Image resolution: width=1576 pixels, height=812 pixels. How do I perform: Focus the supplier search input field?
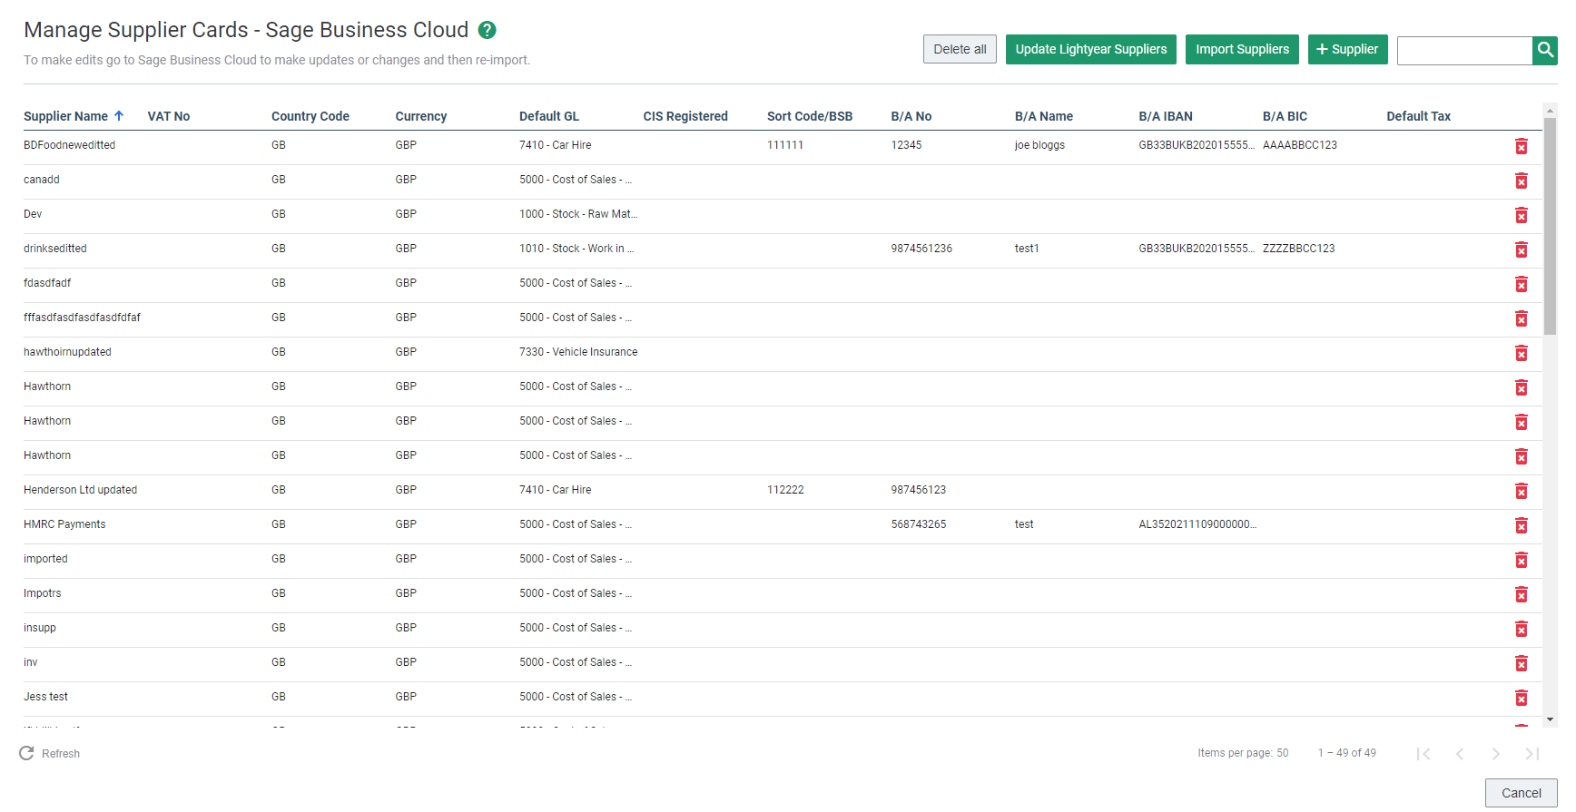[1464, 51]
